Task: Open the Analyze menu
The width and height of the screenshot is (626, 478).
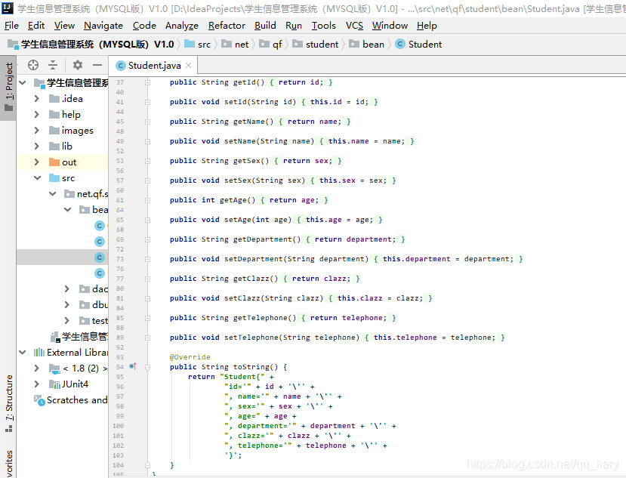Action: point(182,26)
